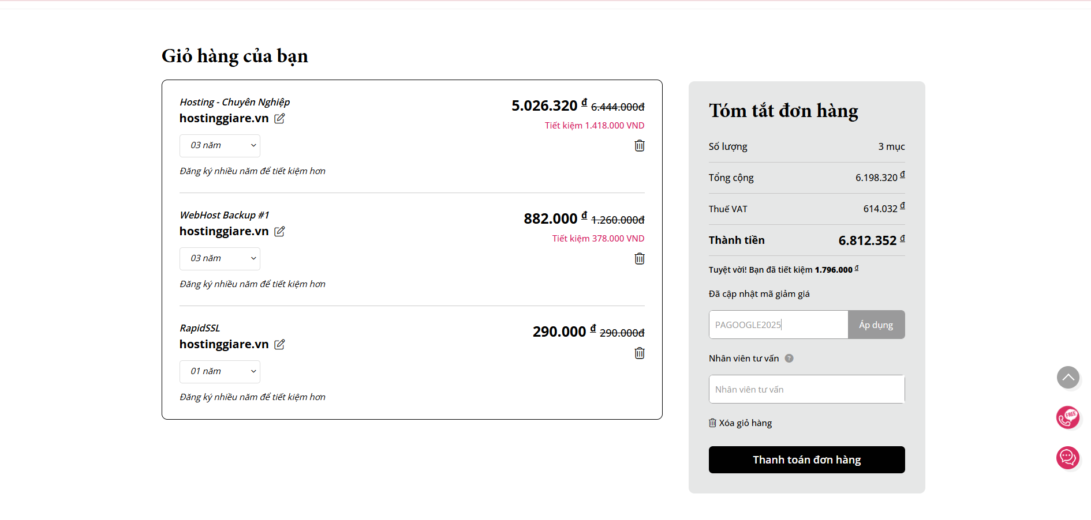
Task: Open the live chat bubble icon
Action: click(1068, 458)
